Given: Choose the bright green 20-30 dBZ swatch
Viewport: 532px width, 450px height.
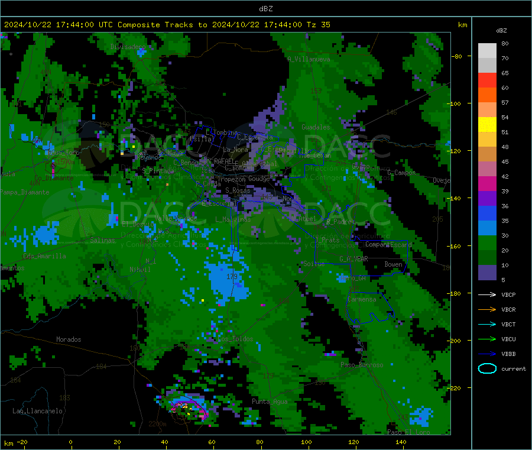Looking at the screenshot, I should [487, 243].
